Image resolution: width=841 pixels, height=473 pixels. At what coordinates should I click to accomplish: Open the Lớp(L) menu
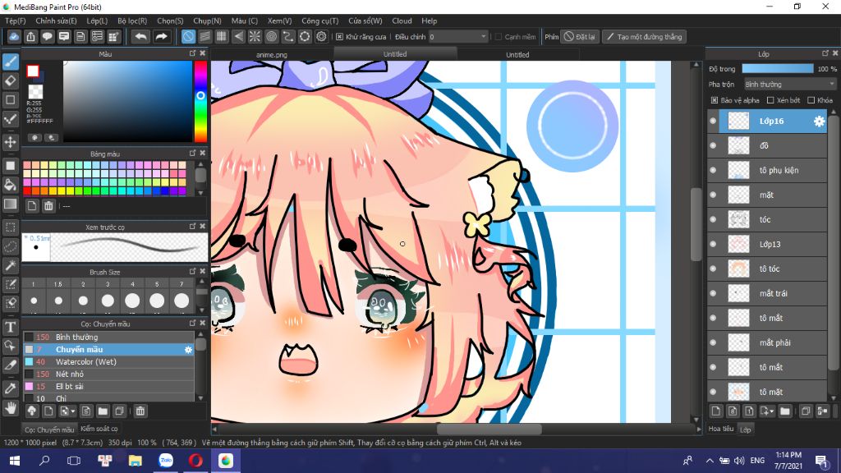click(97, 21)
